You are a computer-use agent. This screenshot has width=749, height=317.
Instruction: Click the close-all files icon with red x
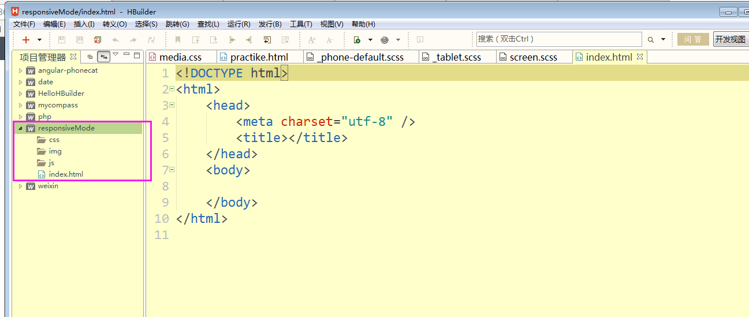(x=98, y=40)
